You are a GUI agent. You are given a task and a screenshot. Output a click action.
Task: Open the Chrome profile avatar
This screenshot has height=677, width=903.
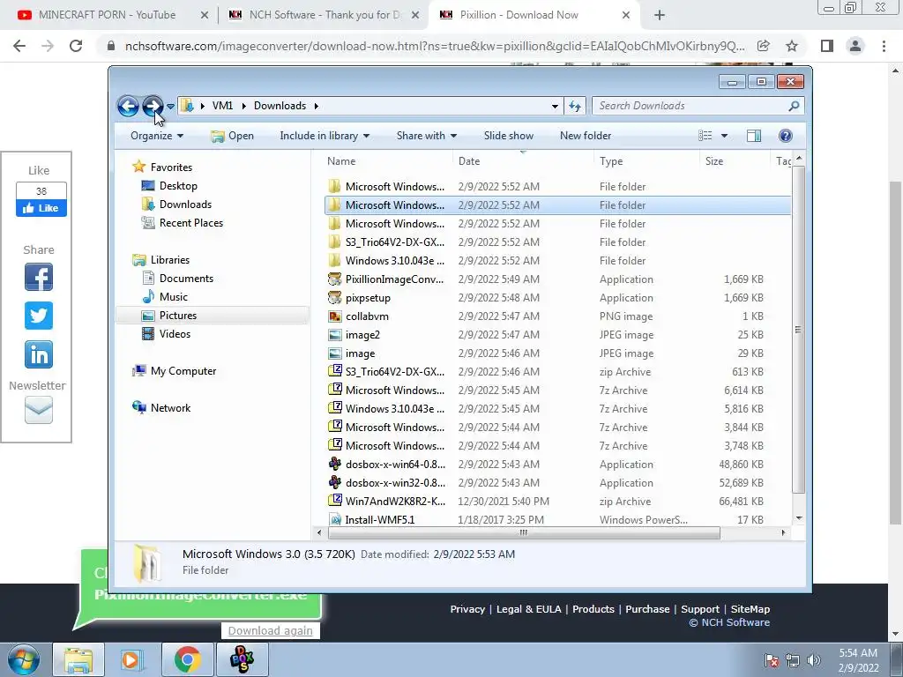tap(855, 46)
